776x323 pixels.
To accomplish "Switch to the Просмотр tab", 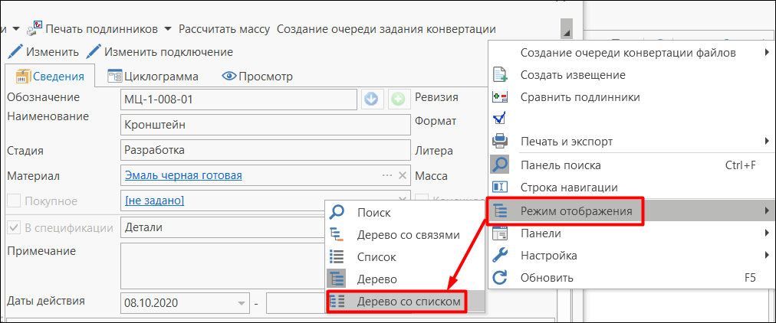I will [x=257, y=77].
